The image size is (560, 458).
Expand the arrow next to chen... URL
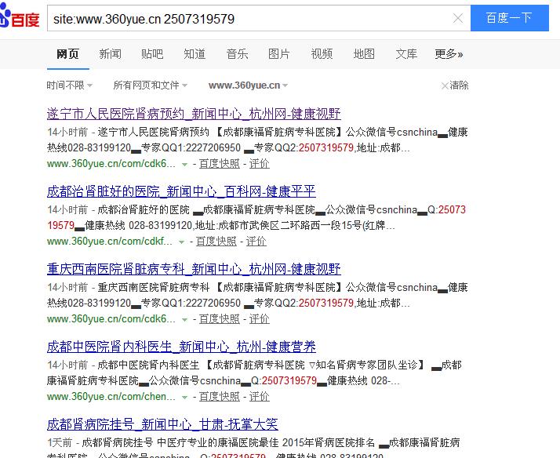pos(184,398)
